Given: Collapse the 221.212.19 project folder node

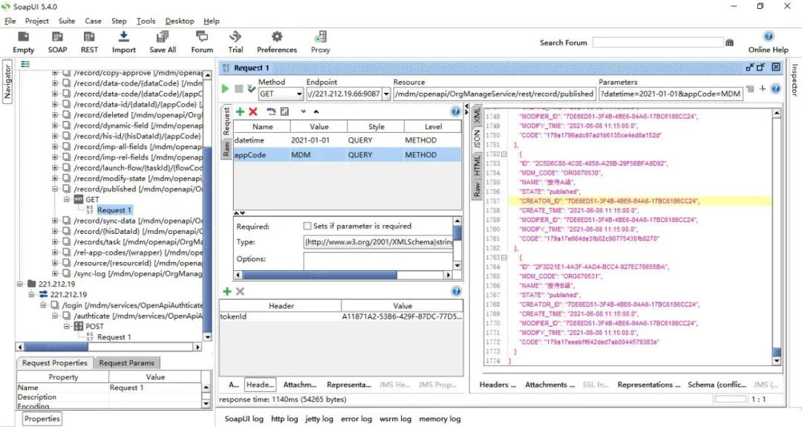Looking at the screenshot, I should coord(20,284).
